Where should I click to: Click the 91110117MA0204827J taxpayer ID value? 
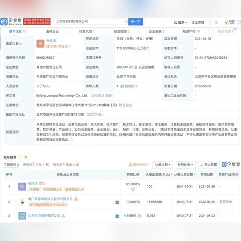(x=211, y=58)
